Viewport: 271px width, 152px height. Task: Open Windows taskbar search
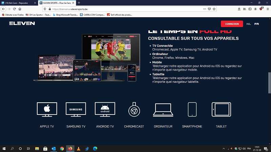coord(12,149)
